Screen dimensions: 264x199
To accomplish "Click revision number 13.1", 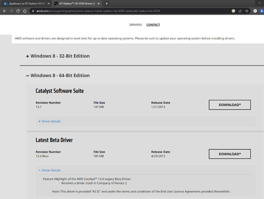I will pyautogui.click(x=38, y=107).
